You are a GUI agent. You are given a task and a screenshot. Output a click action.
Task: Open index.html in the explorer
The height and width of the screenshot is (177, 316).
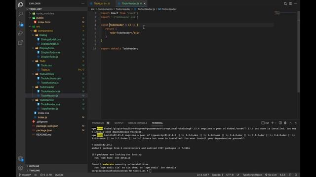(x=44, y=22)
